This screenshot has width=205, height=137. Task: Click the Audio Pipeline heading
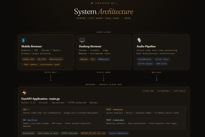pos(146,46)
